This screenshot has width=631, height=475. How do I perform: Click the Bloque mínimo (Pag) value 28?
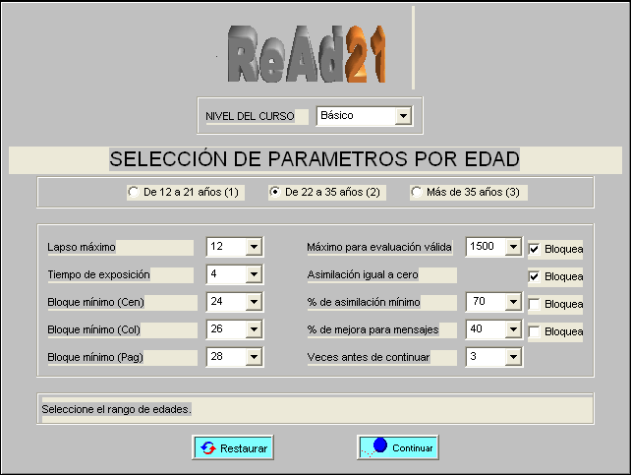tap(216, 356)
